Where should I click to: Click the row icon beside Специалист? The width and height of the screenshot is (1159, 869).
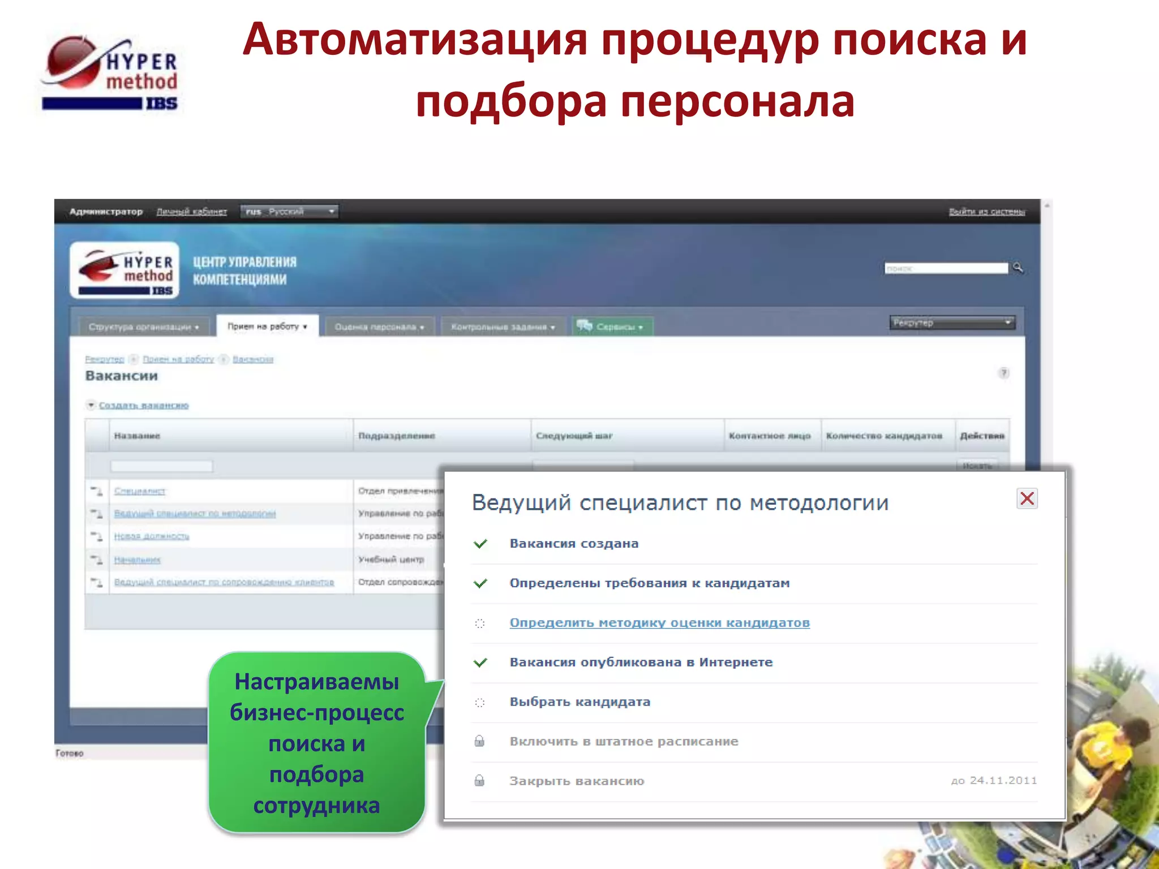[97, 491]
